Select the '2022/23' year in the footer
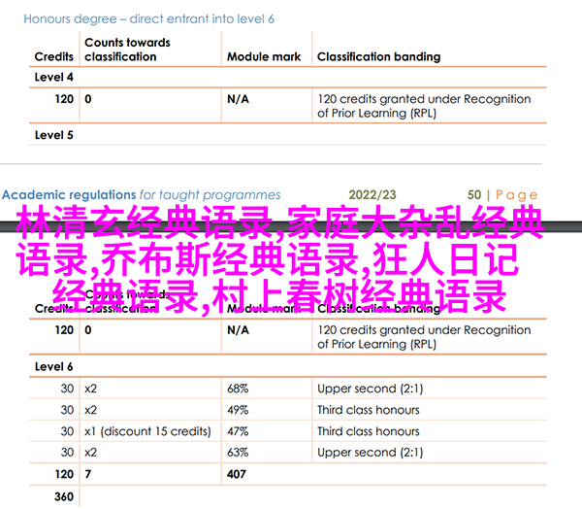582x509 pixels. click(372, 195)
